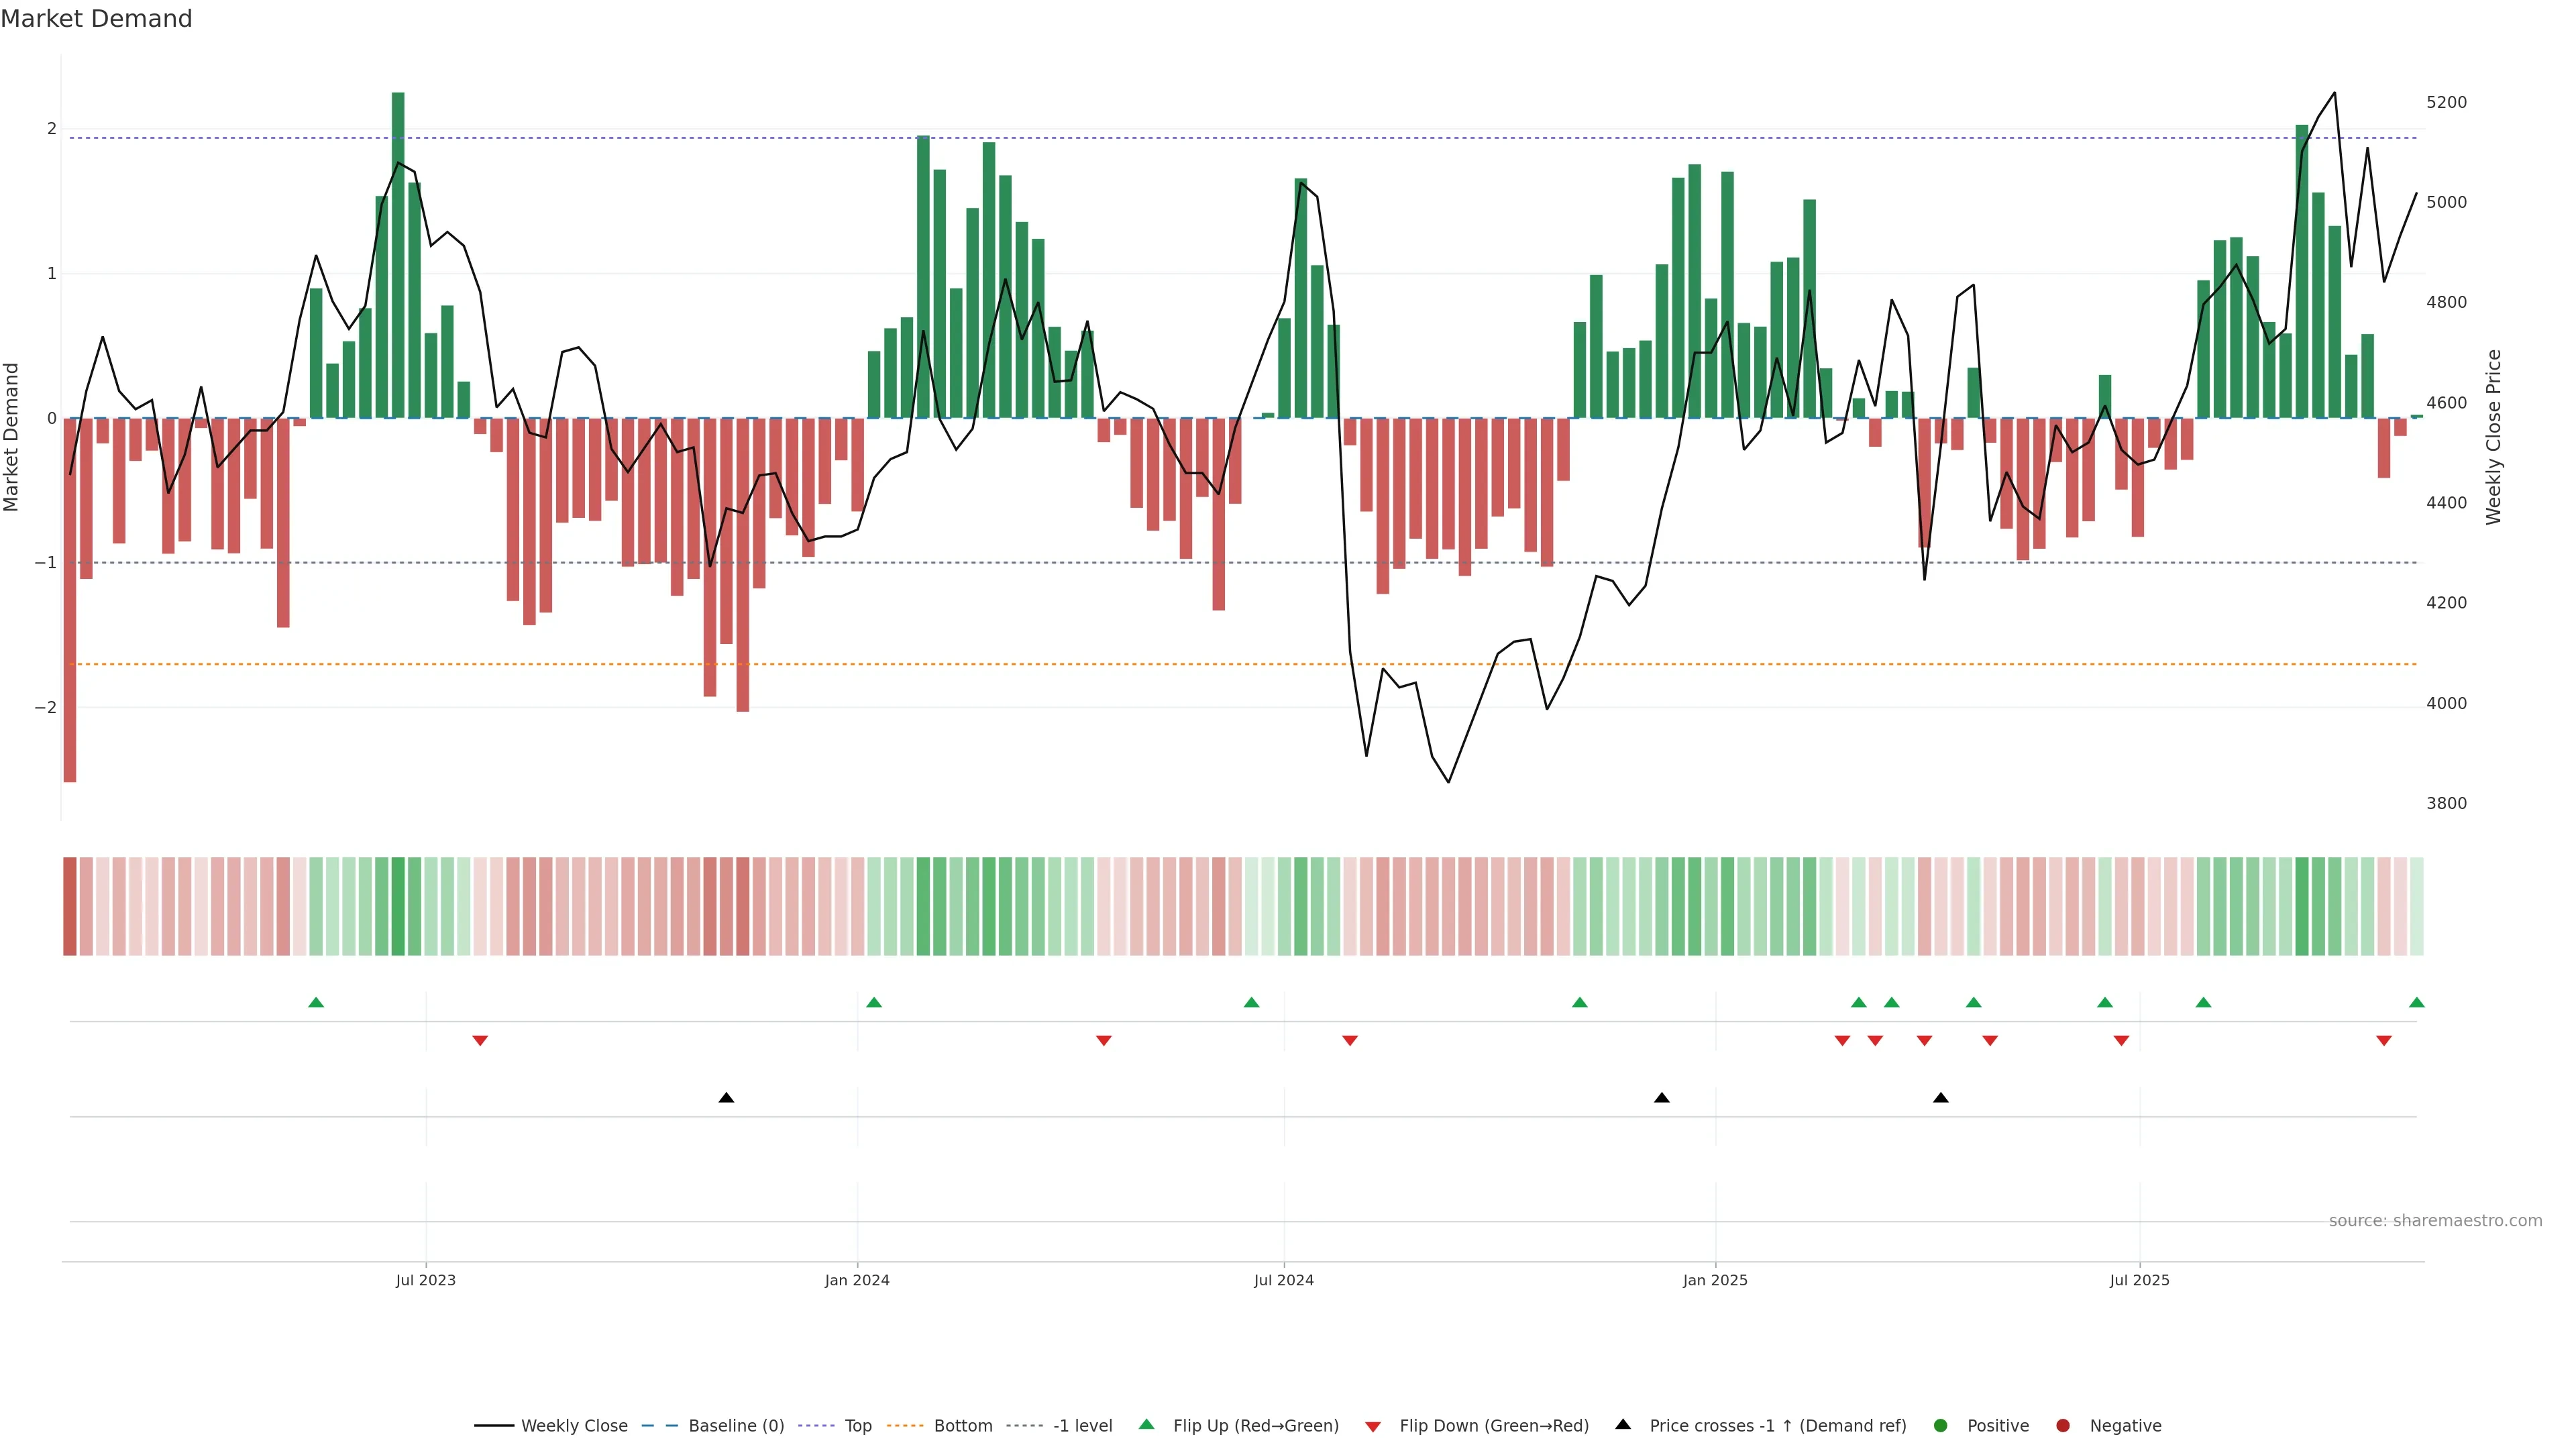Click the darkest red heatmap cell at far left
2576x1449 pixels.
pyautogui.click(x=70, y=906)
